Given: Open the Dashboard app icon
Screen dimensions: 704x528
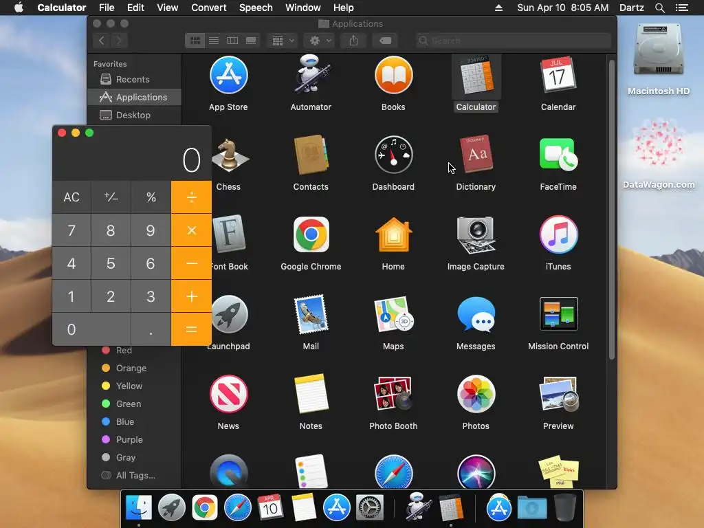Looking at the screenshot, I should click(x=393, y=155).
